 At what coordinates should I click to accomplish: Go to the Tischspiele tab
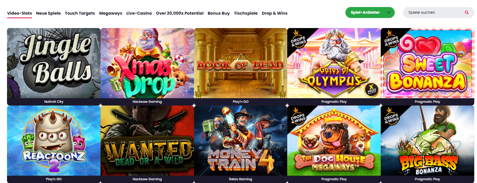tap(246, 13)
